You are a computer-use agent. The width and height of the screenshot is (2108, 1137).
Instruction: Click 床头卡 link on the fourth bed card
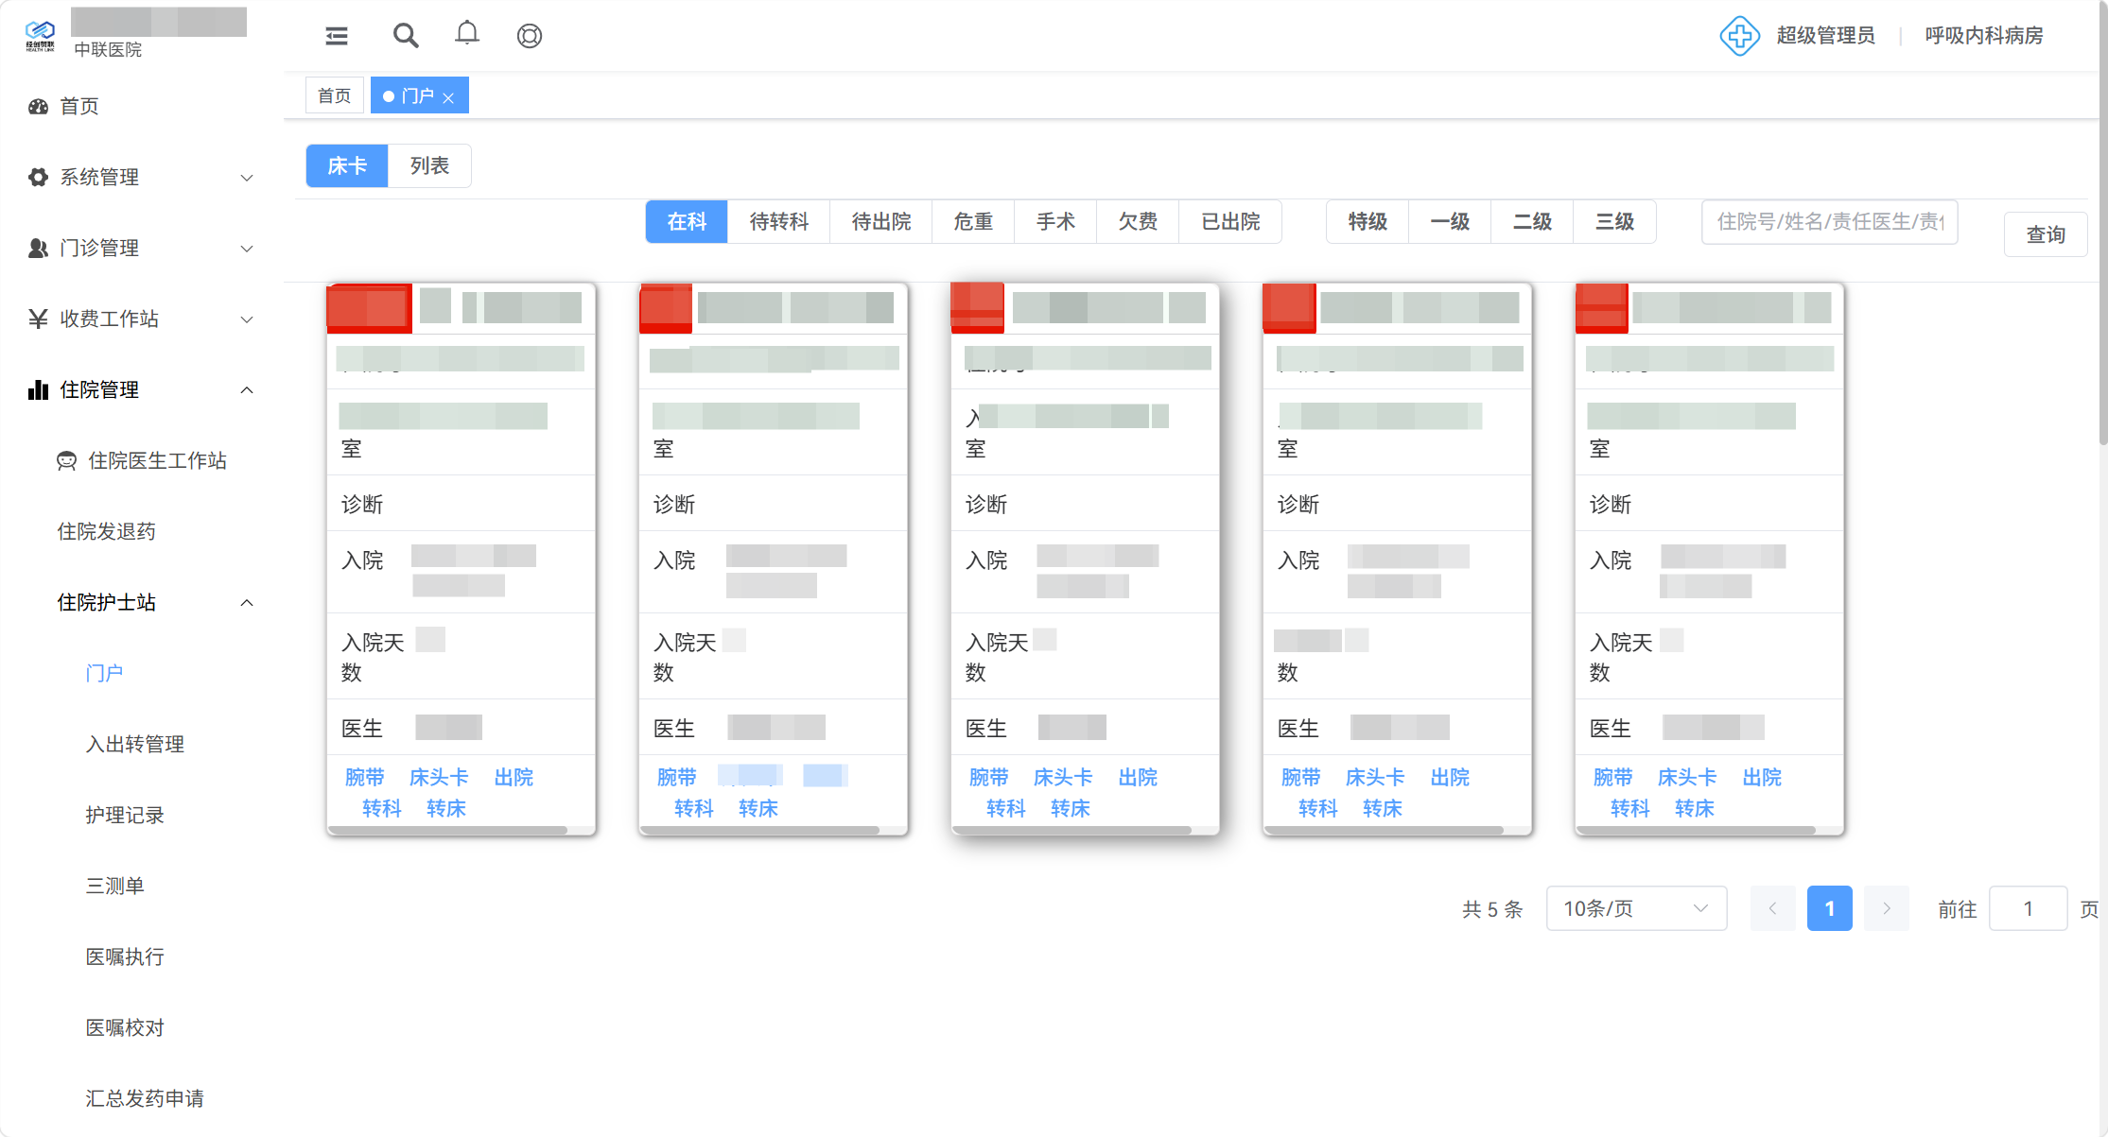point(1375,777)
